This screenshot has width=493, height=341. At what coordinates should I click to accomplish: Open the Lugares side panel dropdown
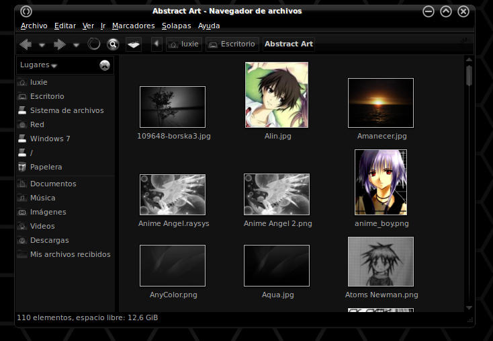click(x=39, y=65)
